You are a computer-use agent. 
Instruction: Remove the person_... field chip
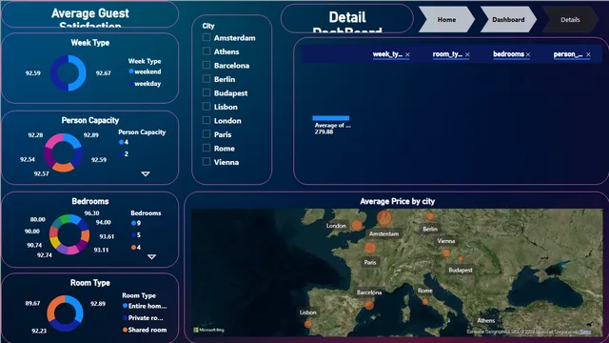pyautogui.click(x=588, y=55)
